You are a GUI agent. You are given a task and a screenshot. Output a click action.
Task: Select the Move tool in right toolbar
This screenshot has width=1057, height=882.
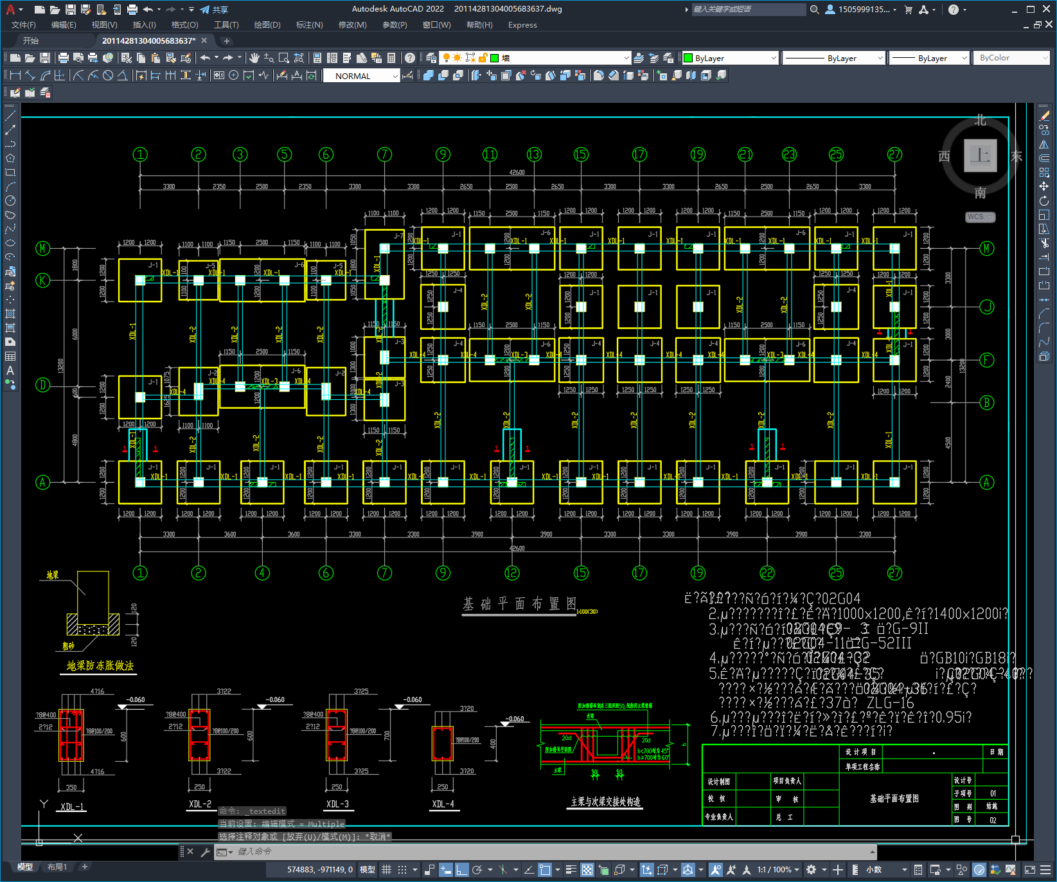coord(1044,186)
